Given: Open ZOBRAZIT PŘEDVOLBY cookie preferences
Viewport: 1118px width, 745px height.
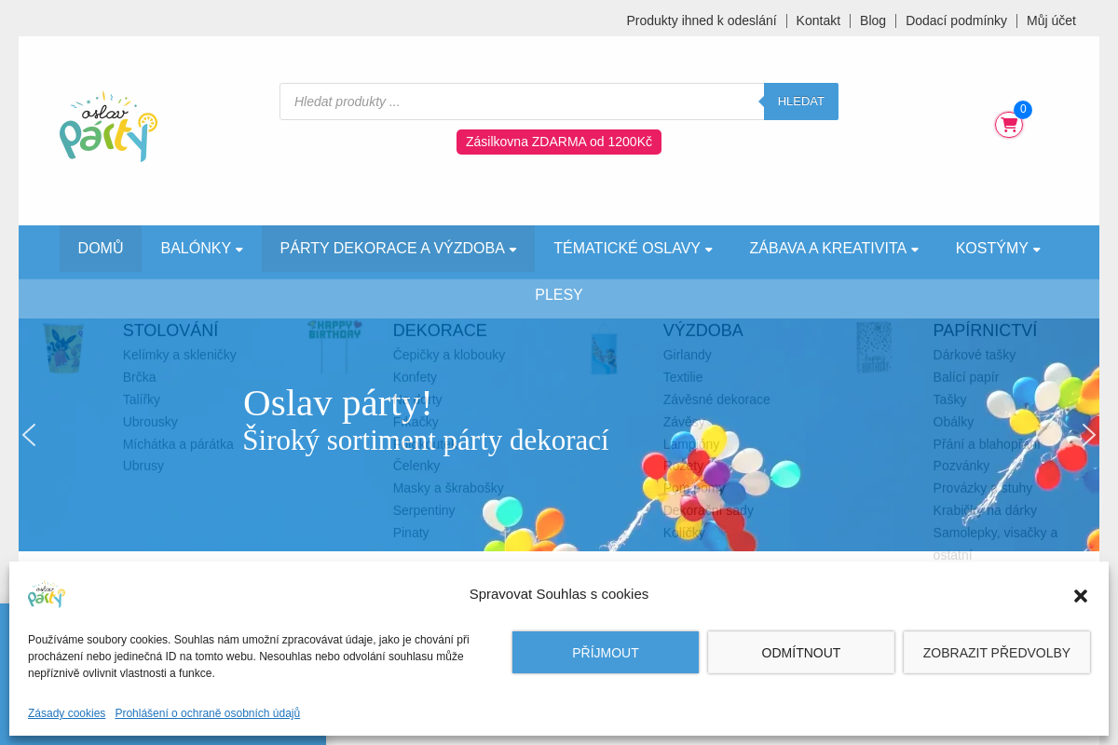Looking at the screenshot, I should [x=997, y=653].
